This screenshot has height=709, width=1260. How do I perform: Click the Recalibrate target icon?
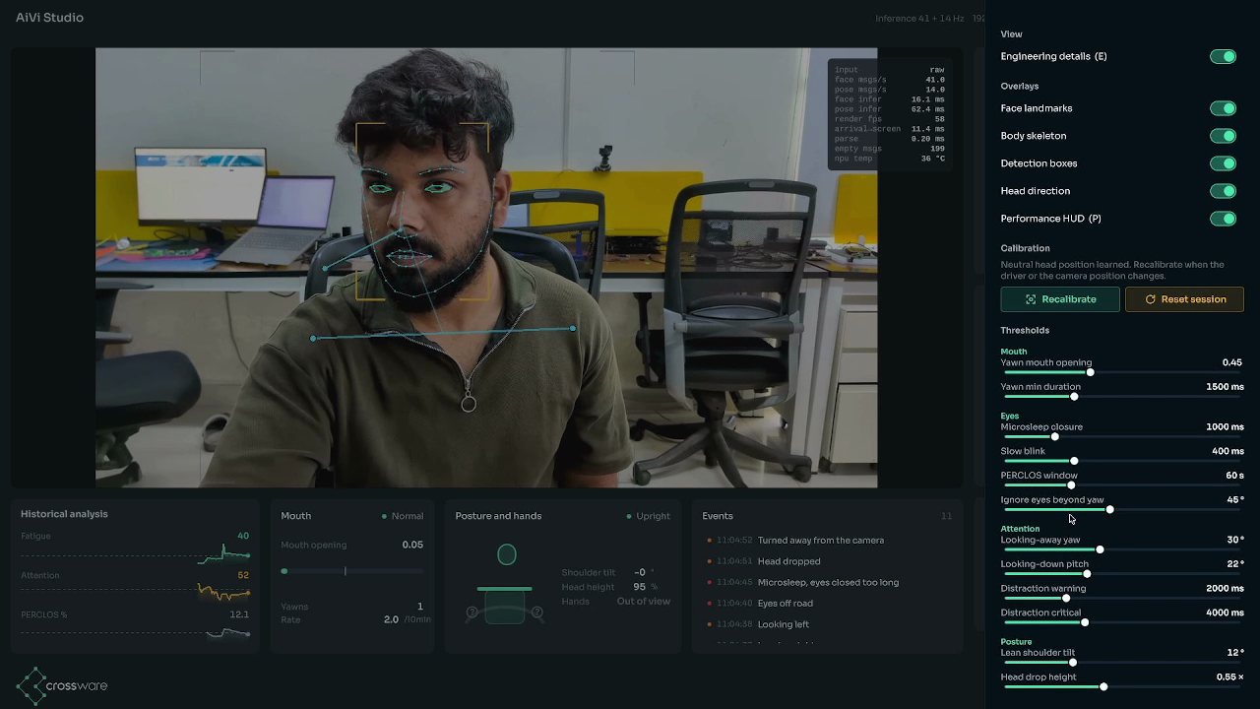coord(1031,299)
